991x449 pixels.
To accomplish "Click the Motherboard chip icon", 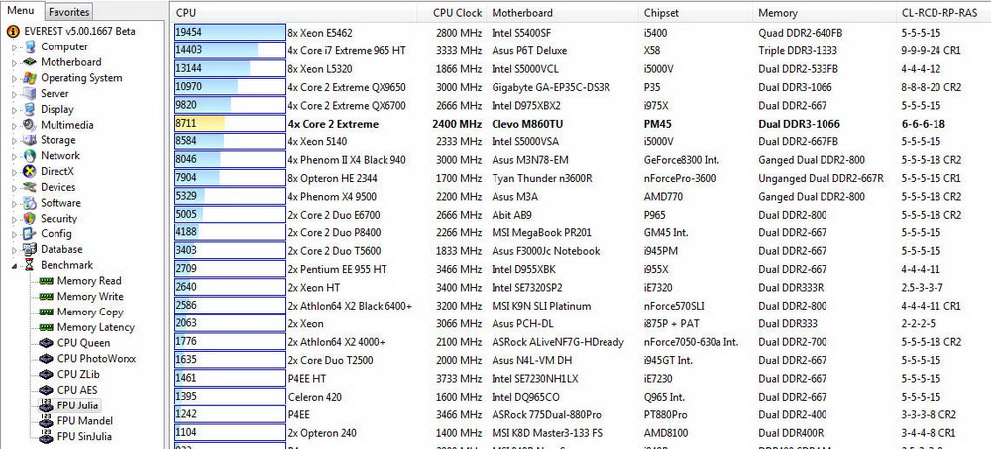I will coord(29,61).
